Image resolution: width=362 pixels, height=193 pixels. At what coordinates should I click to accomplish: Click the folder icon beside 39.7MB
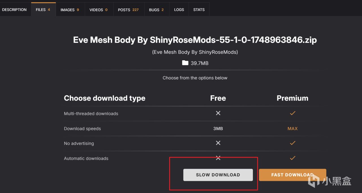tap(185, 63)
